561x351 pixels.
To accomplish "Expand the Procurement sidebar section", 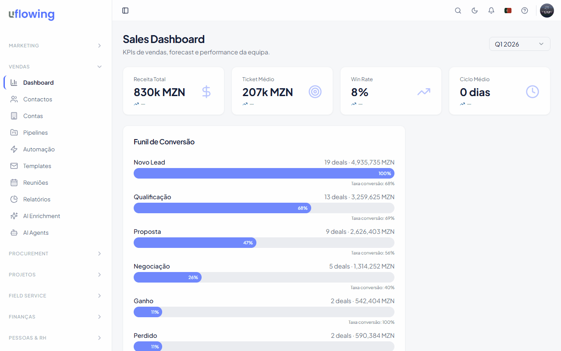I will coord(56,254).
